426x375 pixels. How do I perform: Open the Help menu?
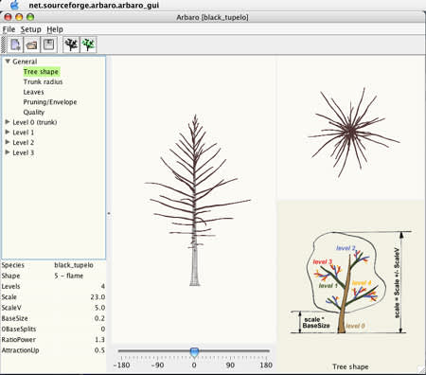[55, 29]
